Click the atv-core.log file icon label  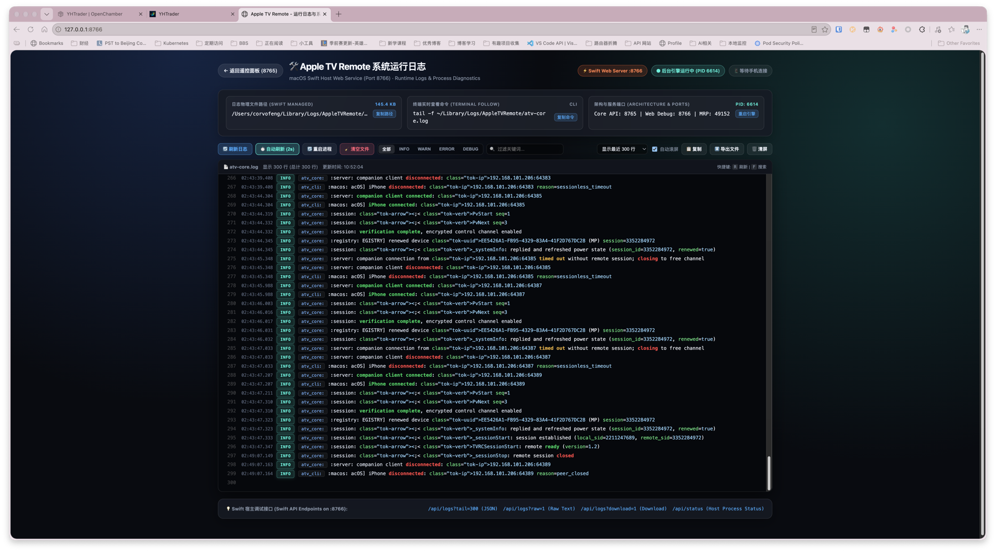(241, 167)
